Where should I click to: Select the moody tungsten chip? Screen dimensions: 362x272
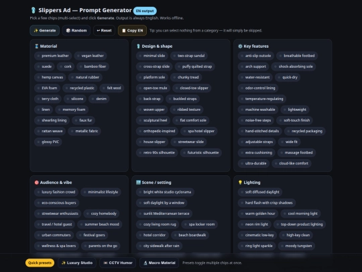296,246
